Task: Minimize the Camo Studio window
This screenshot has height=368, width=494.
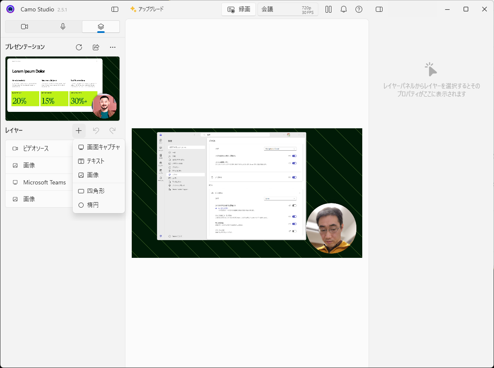Action: pos(447,9)
